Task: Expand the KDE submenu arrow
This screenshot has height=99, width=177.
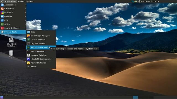Action: point(25,20)
